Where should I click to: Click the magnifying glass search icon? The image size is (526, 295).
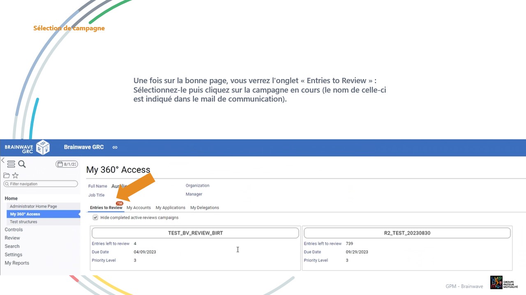click(x=22, y=164)
